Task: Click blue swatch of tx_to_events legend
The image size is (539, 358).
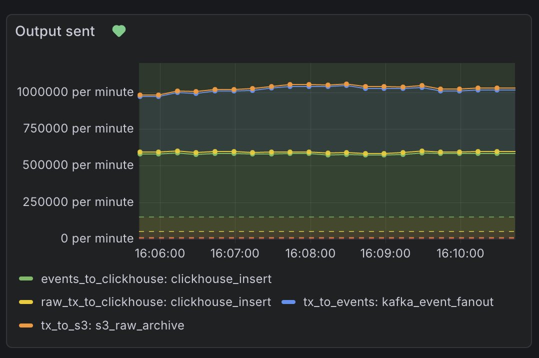Action: (288, 302)
